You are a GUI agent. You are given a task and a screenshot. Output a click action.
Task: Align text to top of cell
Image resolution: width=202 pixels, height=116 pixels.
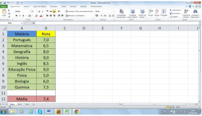tap(47, 11)
